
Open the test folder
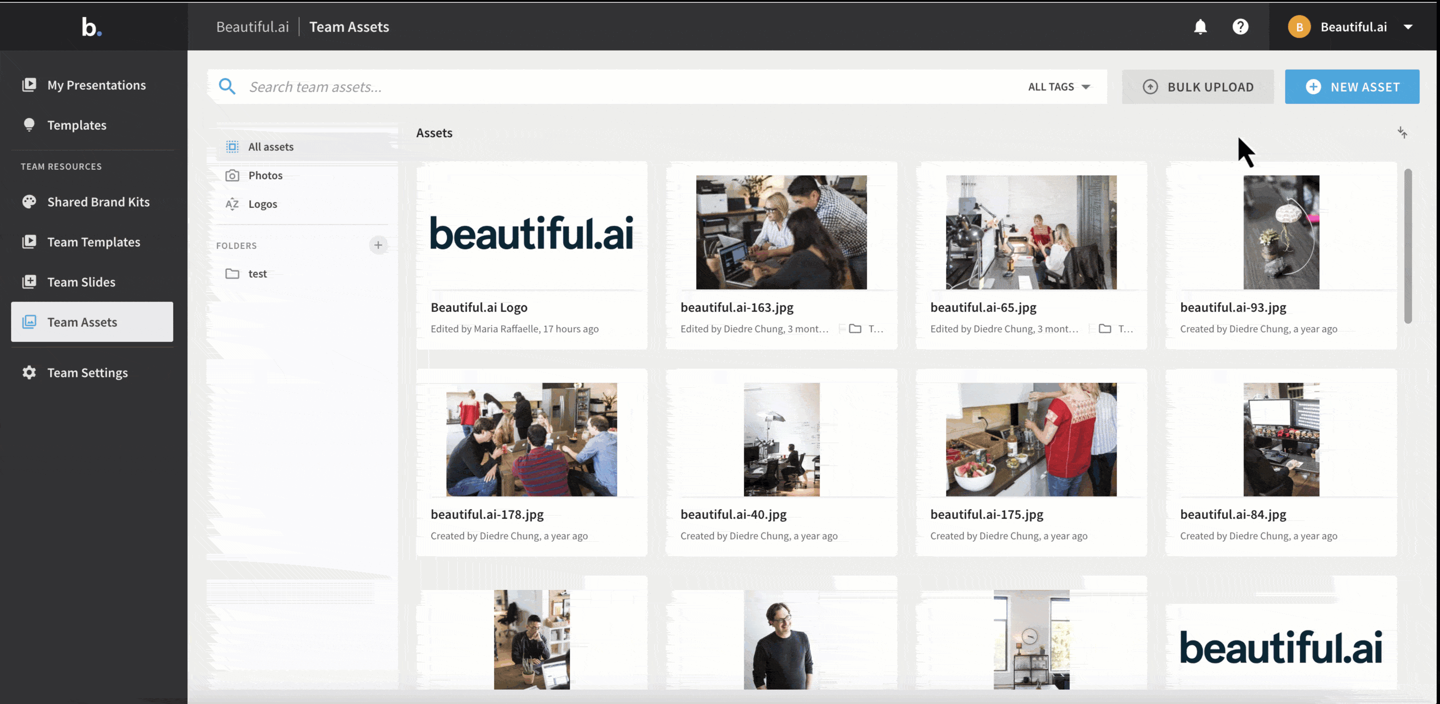click(x=308, y=274)
